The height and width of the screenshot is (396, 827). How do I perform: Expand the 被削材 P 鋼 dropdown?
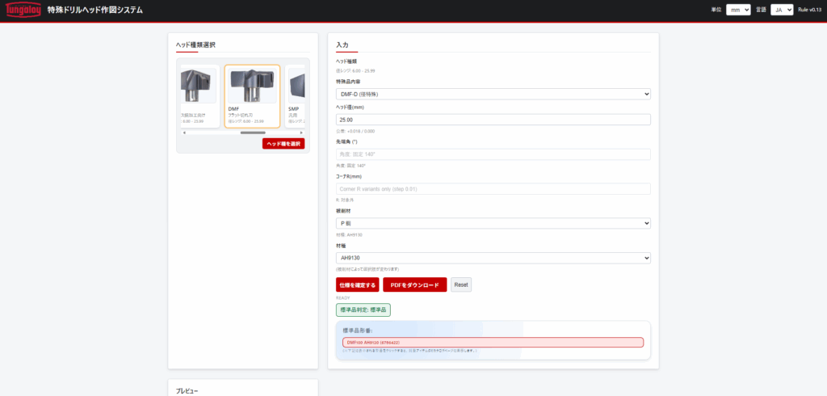coord(493,223)
